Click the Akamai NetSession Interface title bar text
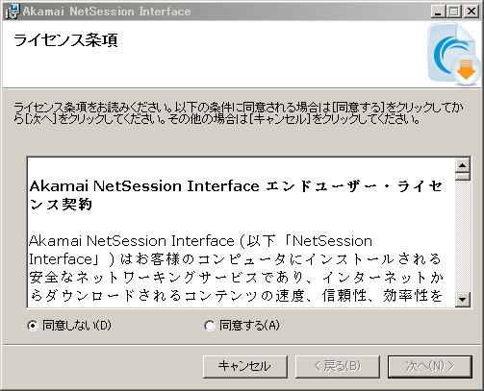484x391 pixels. point(107,12)
